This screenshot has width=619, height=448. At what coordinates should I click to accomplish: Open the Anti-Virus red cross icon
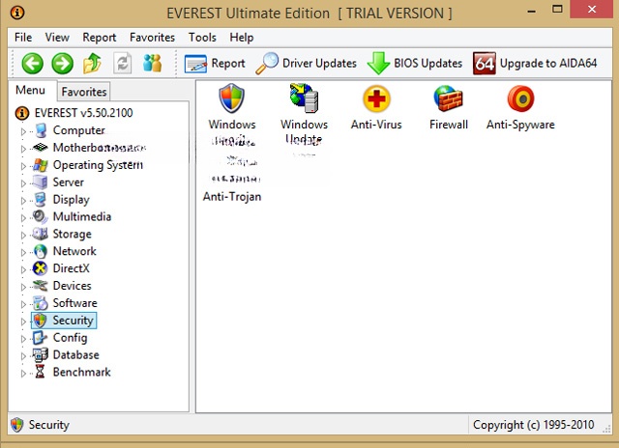point(376,98)
